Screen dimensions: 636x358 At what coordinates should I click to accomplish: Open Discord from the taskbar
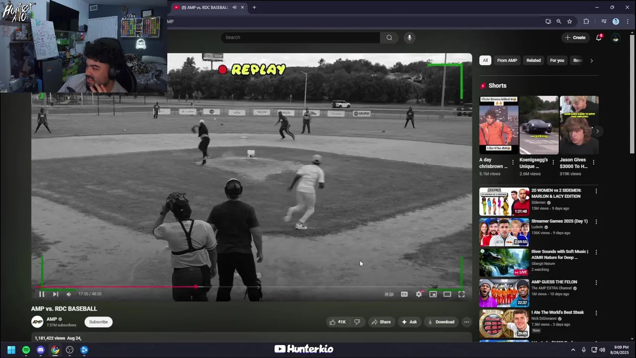[x=41, y=350]
